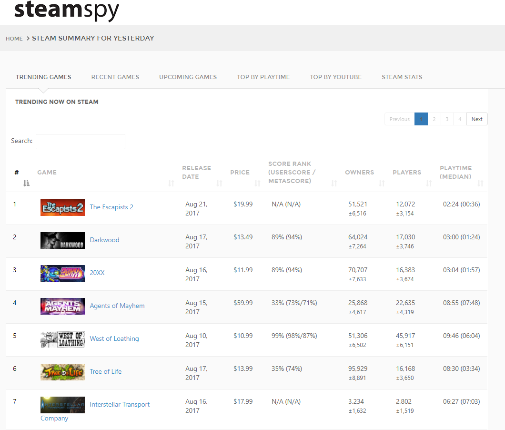Click the Players column header
This screenshot has width=505, height=430.
point(407,173)
